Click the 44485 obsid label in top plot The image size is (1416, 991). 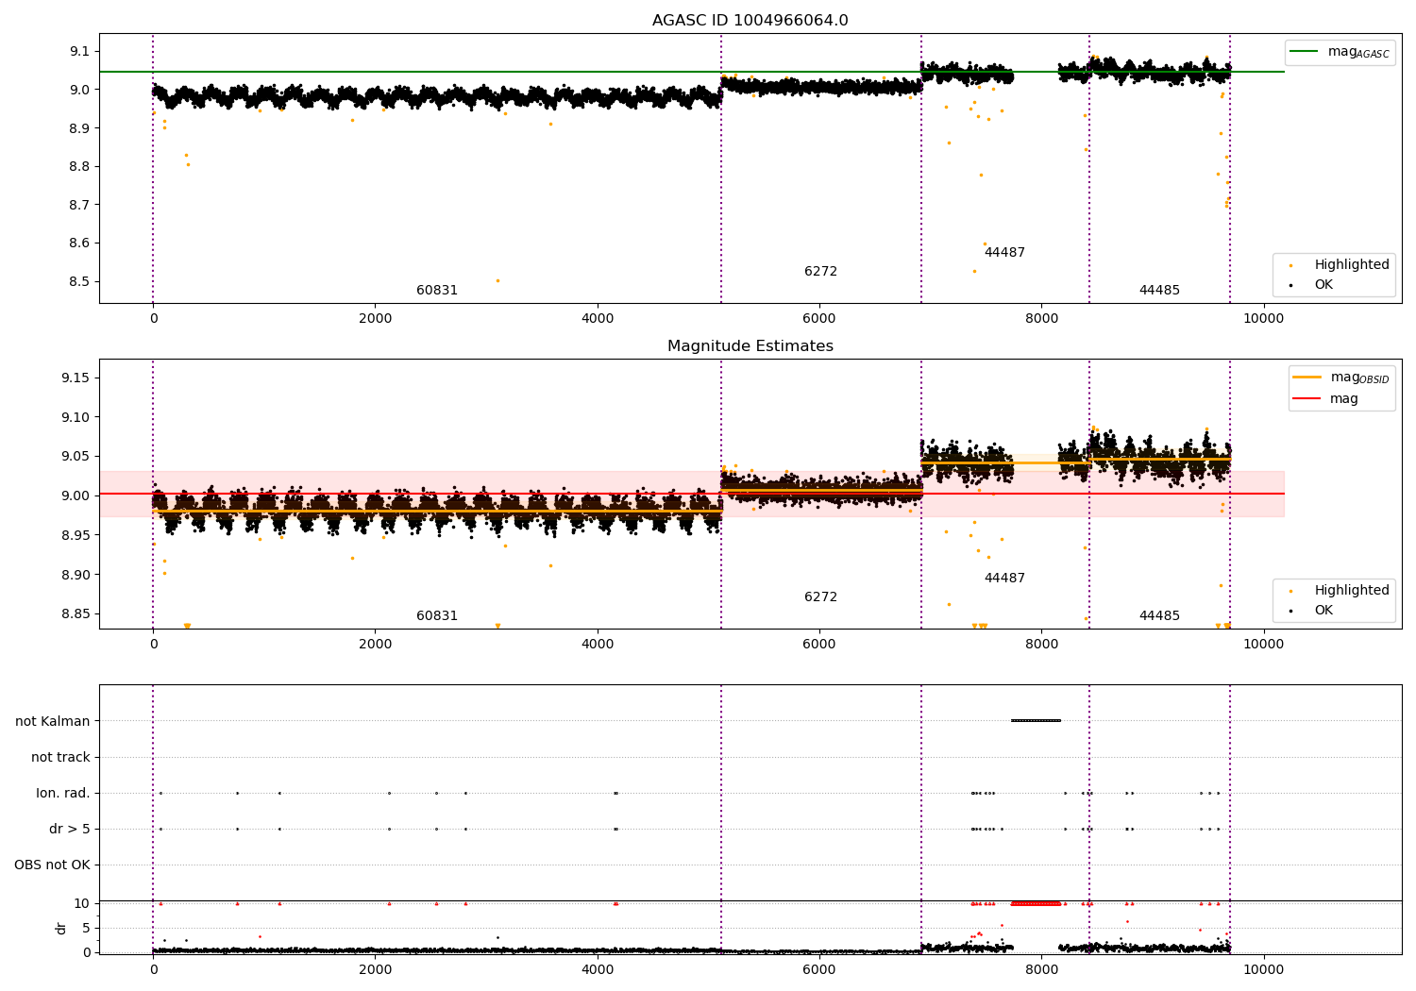pyautogui.click(x=1159, y=291)
